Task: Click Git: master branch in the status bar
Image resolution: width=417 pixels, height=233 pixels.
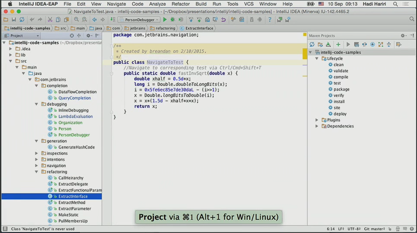Action: pyautogui.click(x=374, y=229)
